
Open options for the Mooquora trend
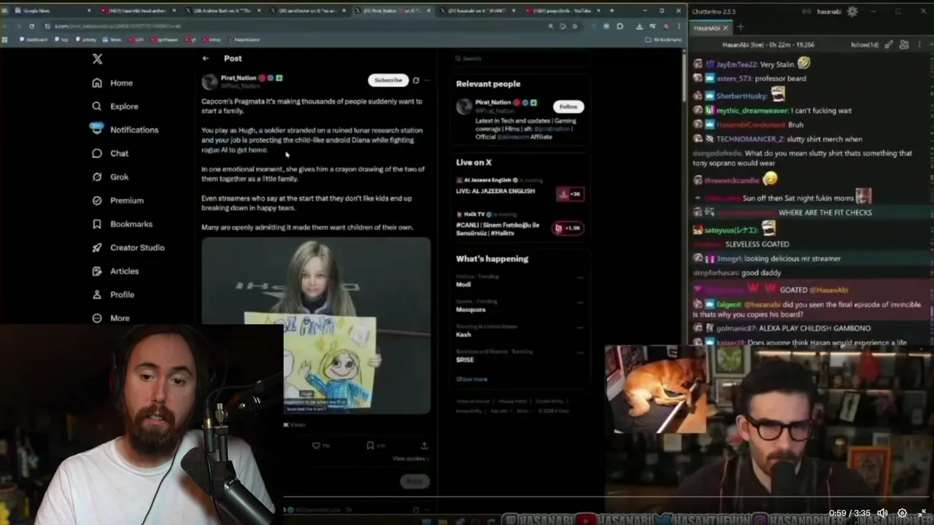pos(580,303)
